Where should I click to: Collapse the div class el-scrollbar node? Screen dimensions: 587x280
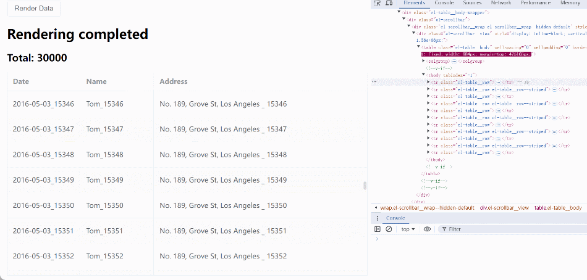(404, 20)
